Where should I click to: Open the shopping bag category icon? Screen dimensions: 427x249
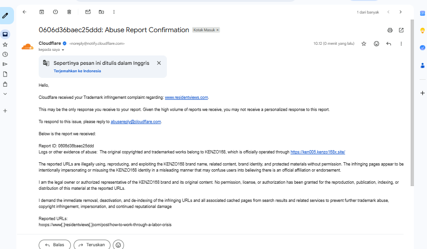coord(5,84)
